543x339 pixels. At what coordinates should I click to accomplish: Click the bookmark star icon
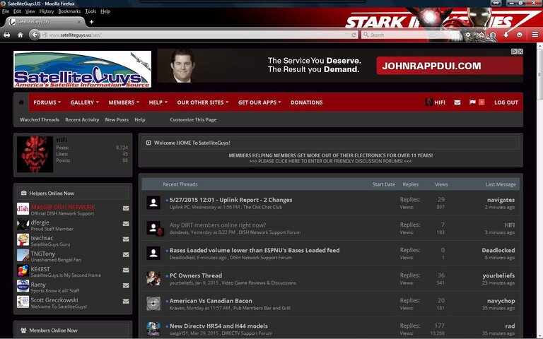pos(481,35)
